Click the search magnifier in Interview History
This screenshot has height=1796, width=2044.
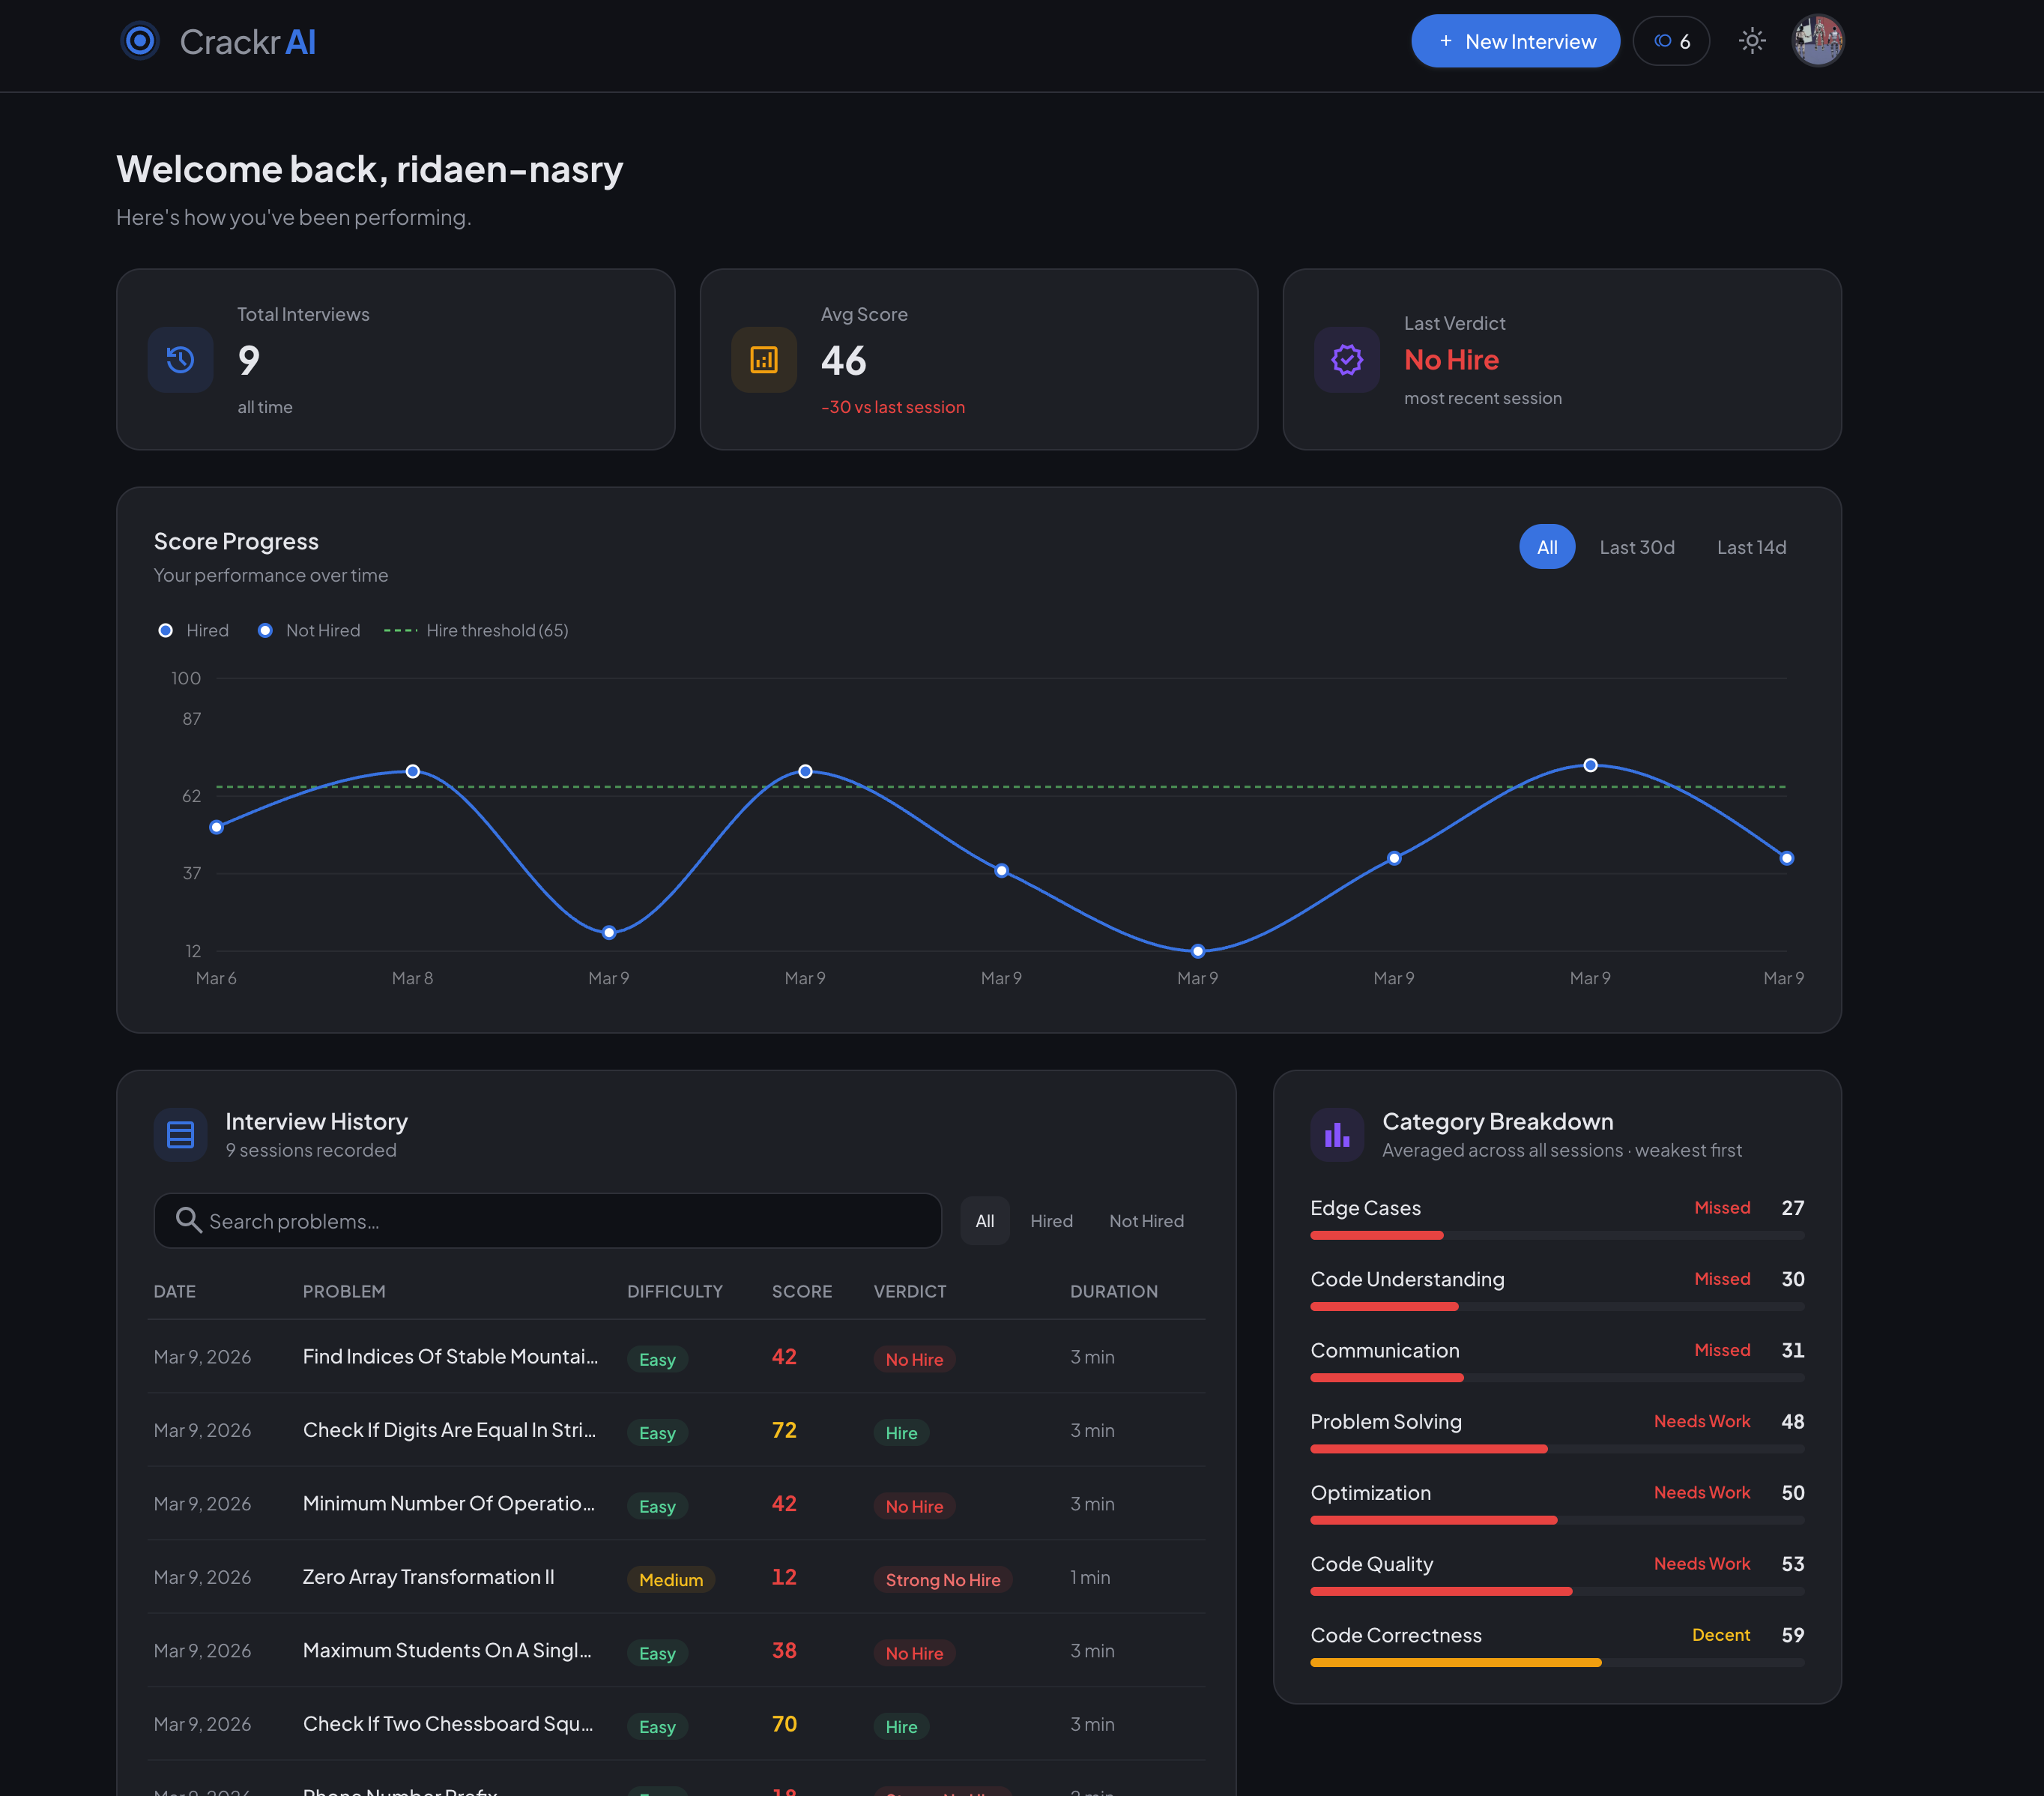(x=188, y=1220)
